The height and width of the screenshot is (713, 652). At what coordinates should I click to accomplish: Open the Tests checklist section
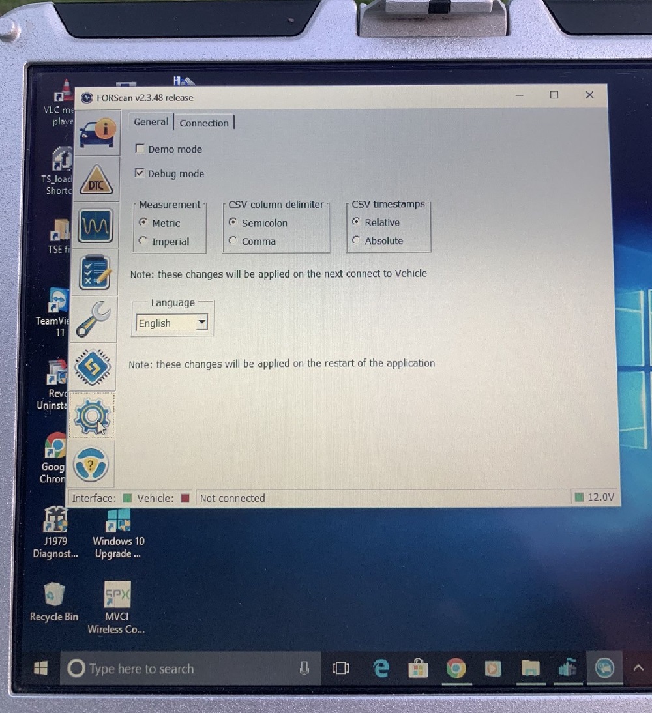95,272
